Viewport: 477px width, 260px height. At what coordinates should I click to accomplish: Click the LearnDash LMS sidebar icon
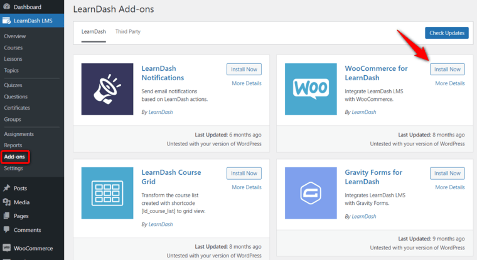(x=6, y=21)
